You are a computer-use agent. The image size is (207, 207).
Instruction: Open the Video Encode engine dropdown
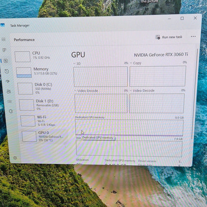(x=86, y=91)
